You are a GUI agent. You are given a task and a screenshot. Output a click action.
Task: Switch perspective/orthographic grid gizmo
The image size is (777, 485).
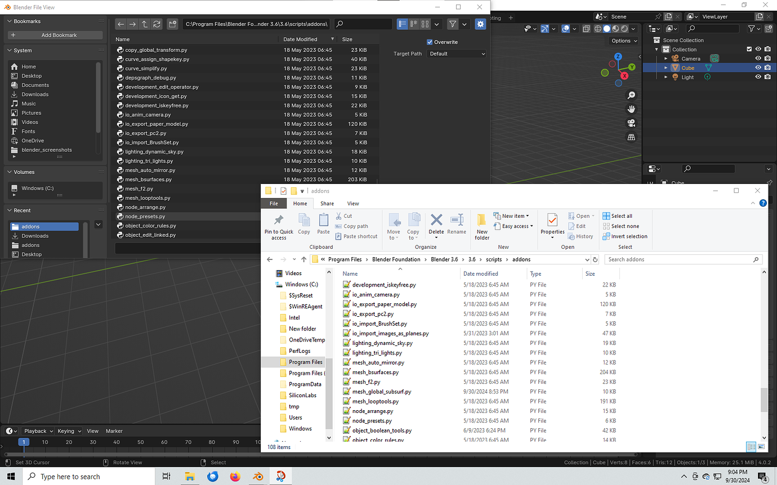click(632, 137)
